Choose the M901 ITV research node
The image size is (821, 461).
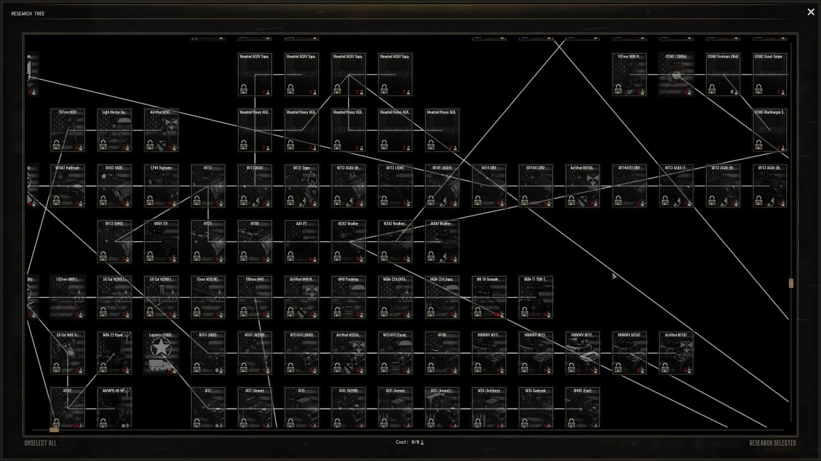click(161, 241)
